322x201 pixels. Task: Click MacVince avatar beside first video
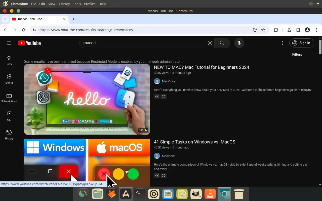[x=157, y=81]
